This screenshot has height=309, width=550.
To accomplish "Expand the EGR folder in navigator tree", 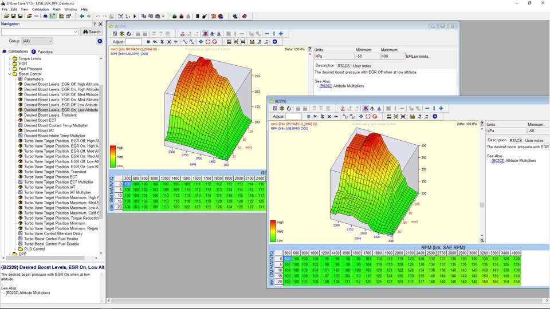I will [10, 64].
